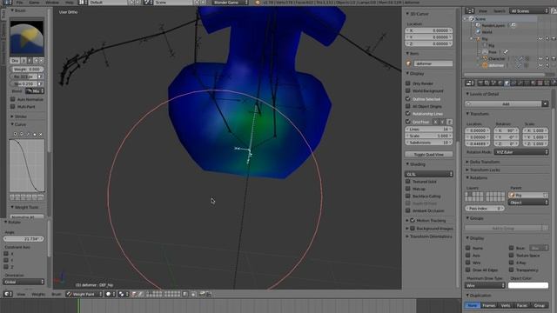Select the Object properties tab icon

pyautogui.click(x=507, y=83)
